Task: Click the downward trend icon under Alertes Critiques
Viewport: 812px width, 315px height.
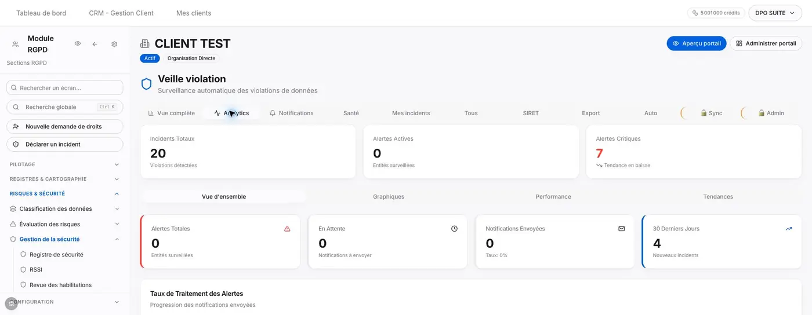Action: click(599, 166)
